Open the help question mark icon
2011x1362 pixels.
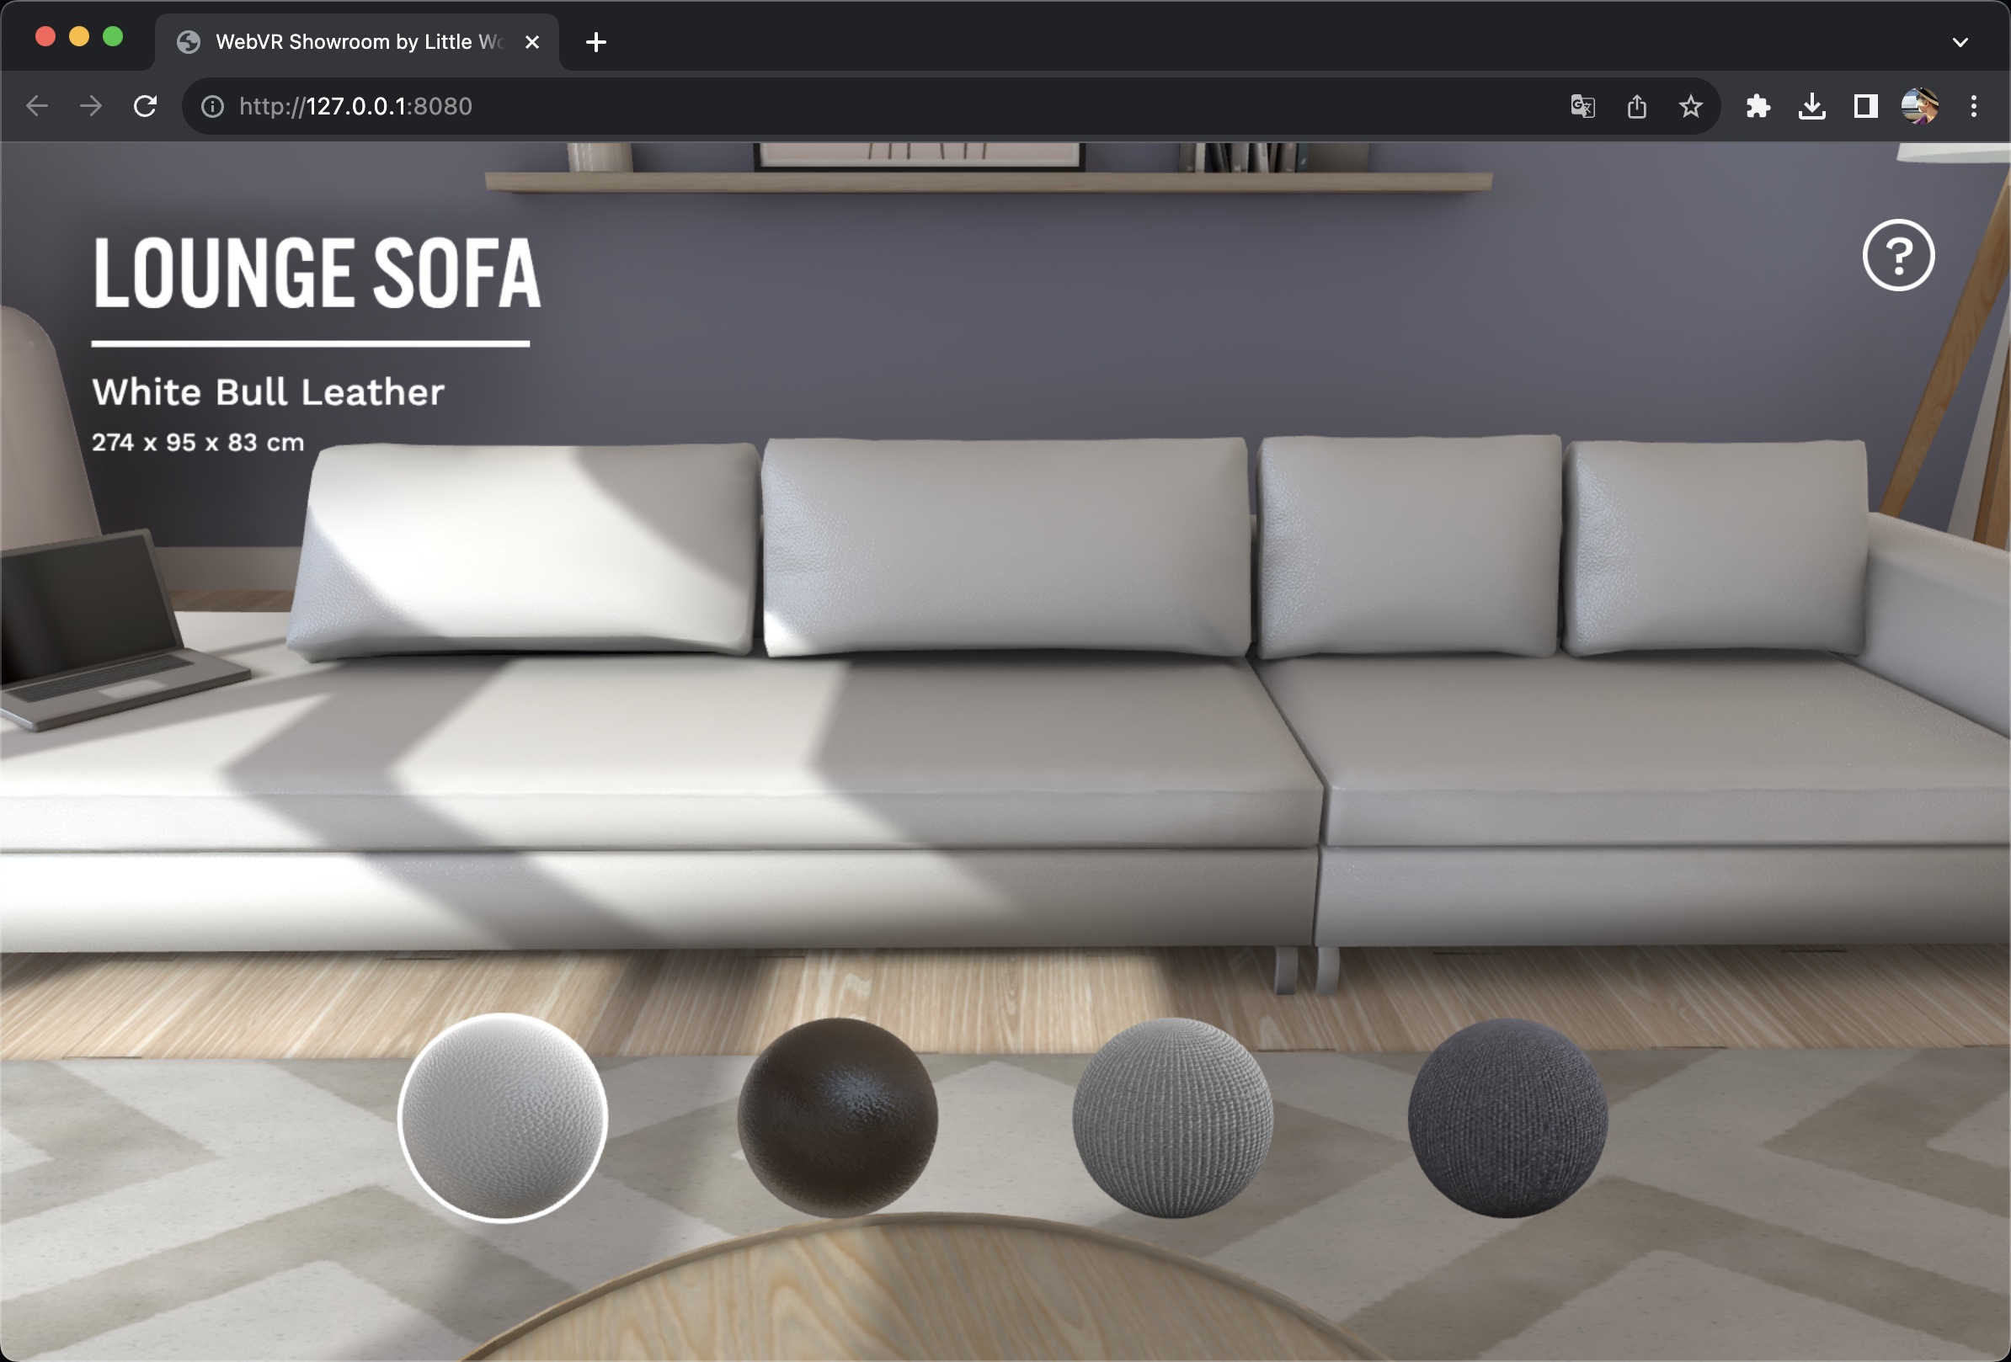1897,255
